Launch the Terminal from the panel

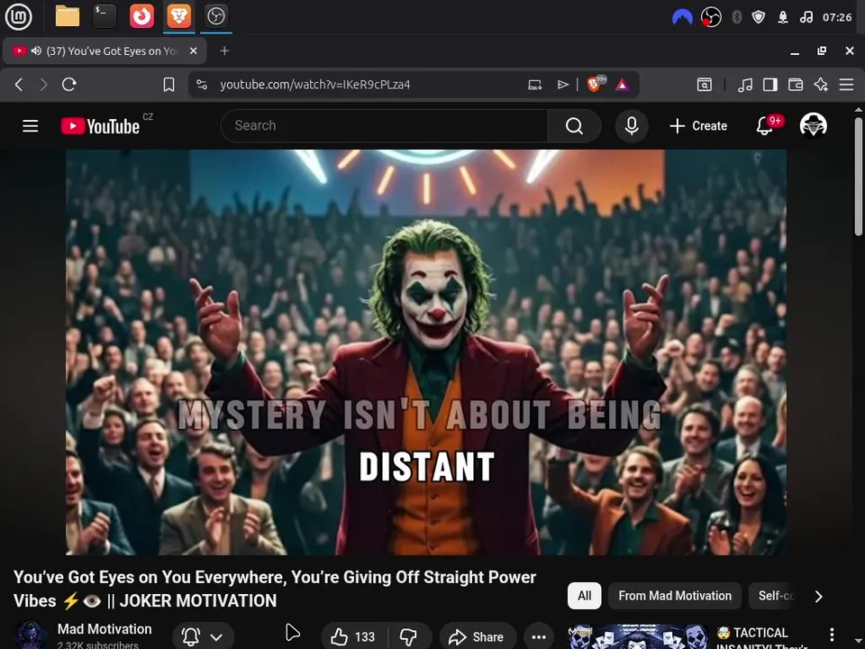tap(105, 16)
